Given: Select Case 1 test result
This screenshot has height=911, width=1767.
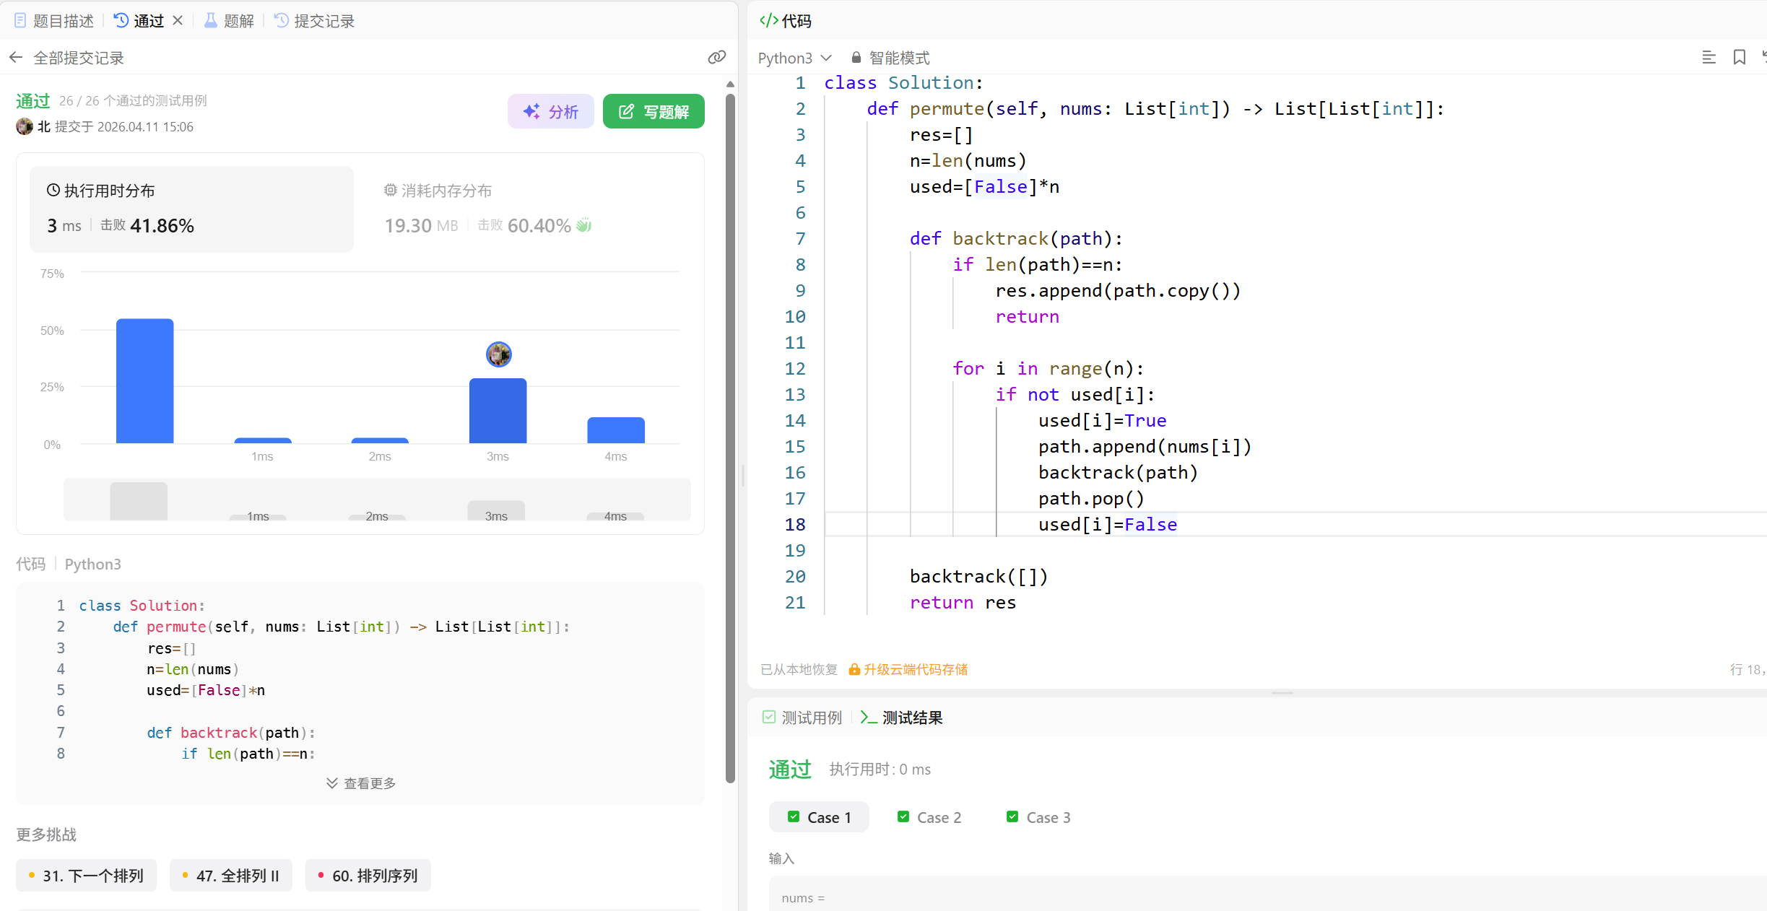Looking at the screenshot, I should 820,817.
